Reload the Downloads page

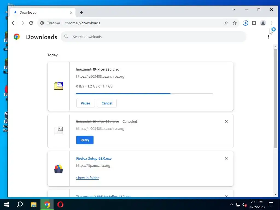pyautogui.click(x=31, y=23)
